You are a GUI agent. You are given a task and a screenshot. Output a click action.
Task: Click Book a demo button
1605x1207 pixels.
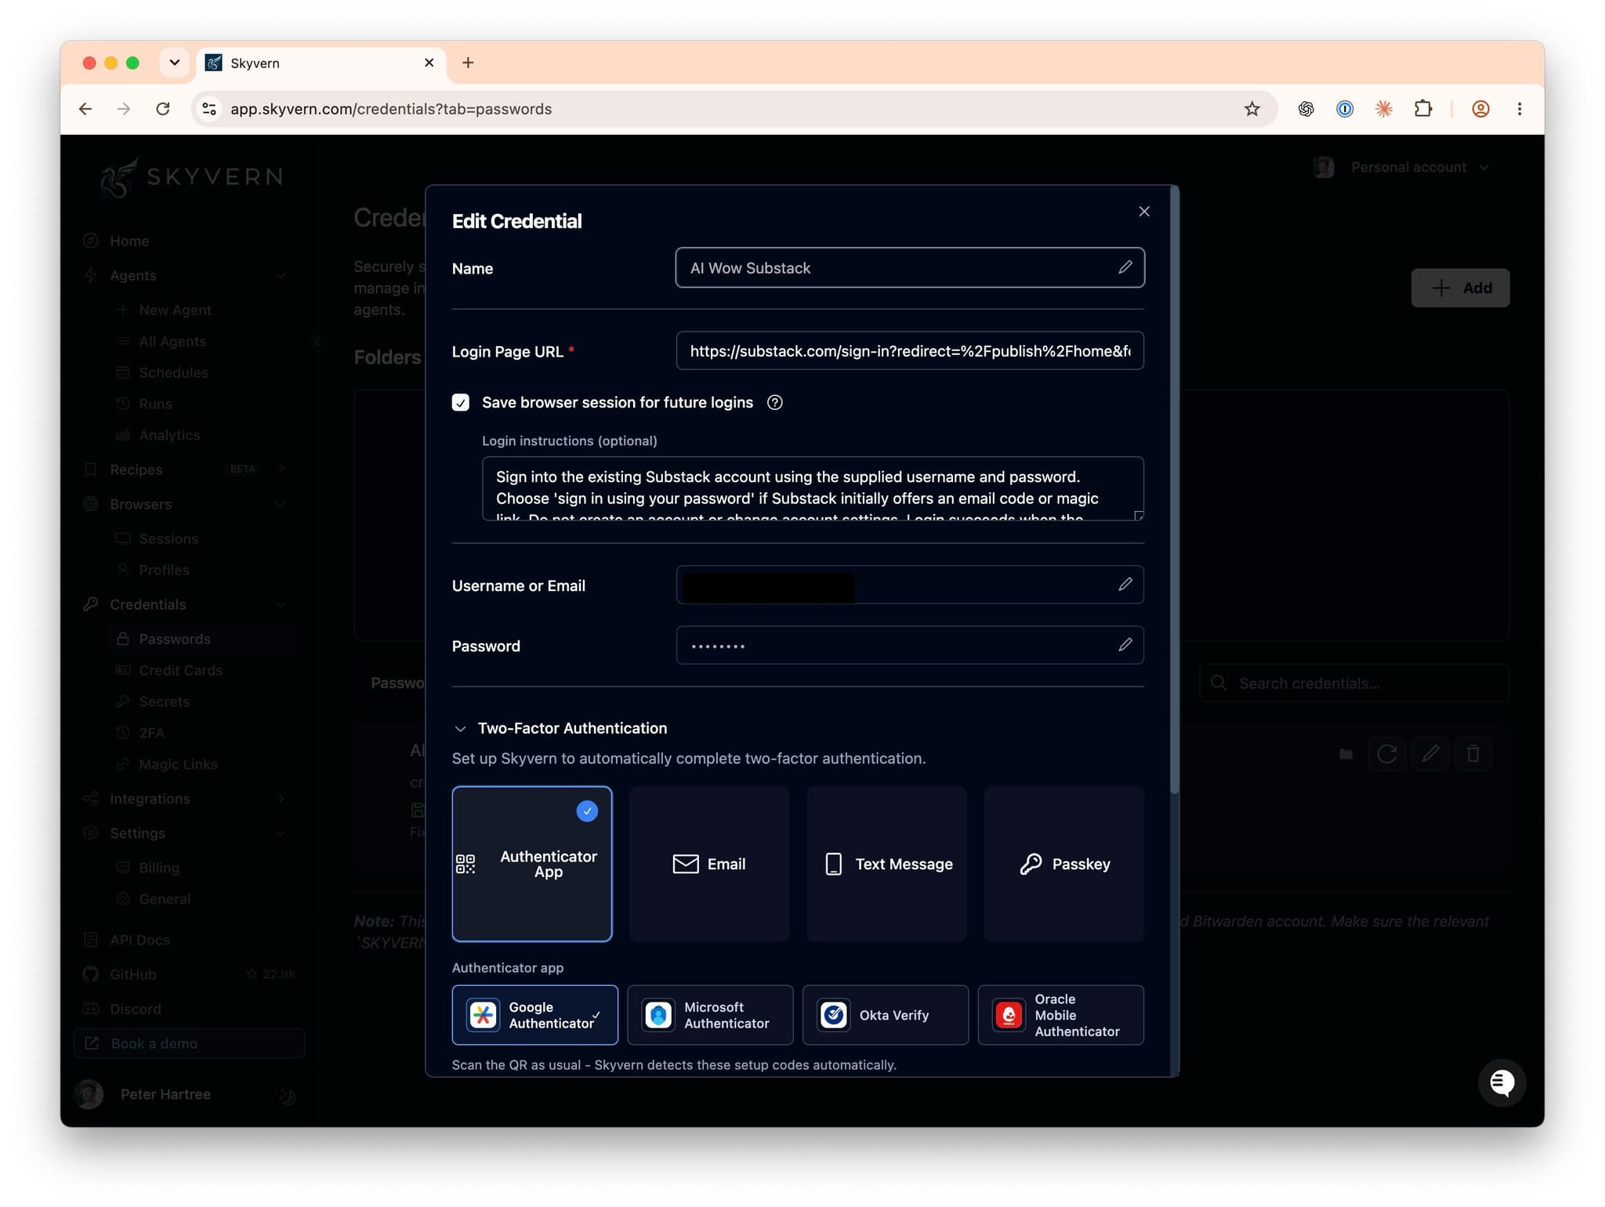pos(189,1043)
